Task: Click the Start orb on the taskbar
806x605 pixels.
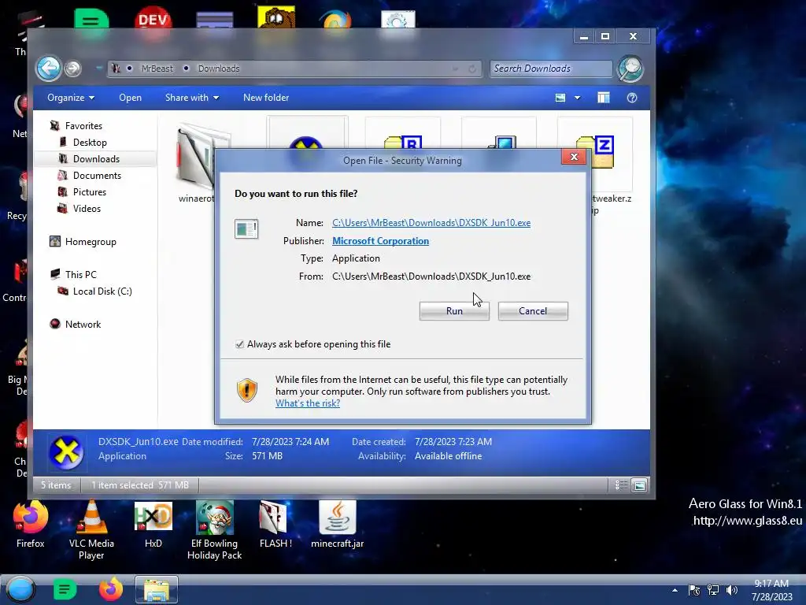Action: coord(20,589)
